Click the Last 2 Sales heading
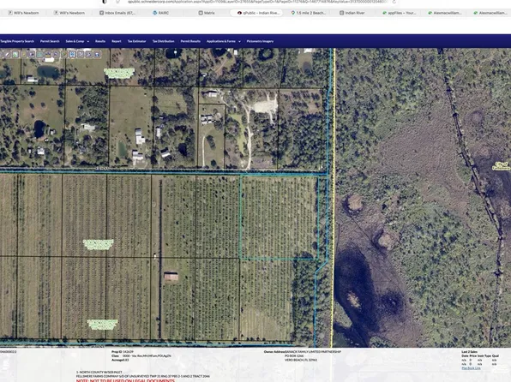Image resolution: width=511 pixels, height=382 pixels. coord(470,352)
